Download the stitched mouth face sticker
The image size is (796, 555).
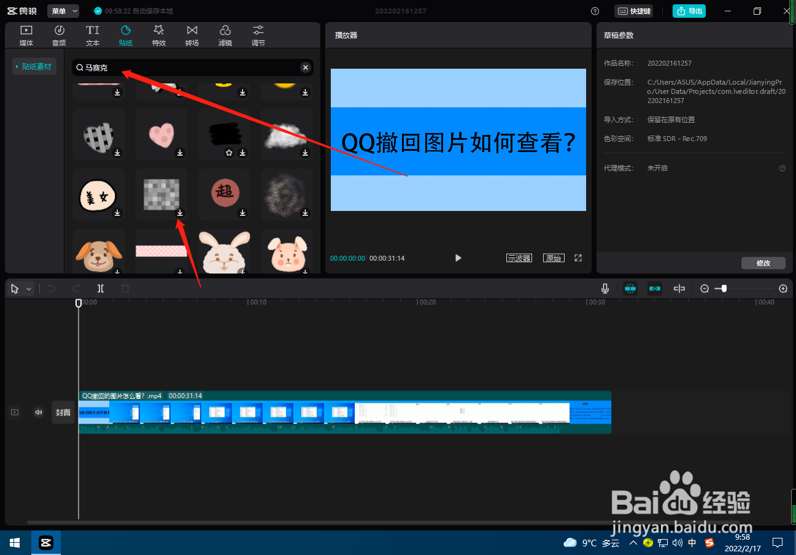coord(117,213)
